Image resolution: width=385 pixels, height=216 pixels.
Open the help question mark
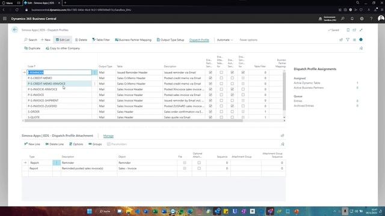371,19
